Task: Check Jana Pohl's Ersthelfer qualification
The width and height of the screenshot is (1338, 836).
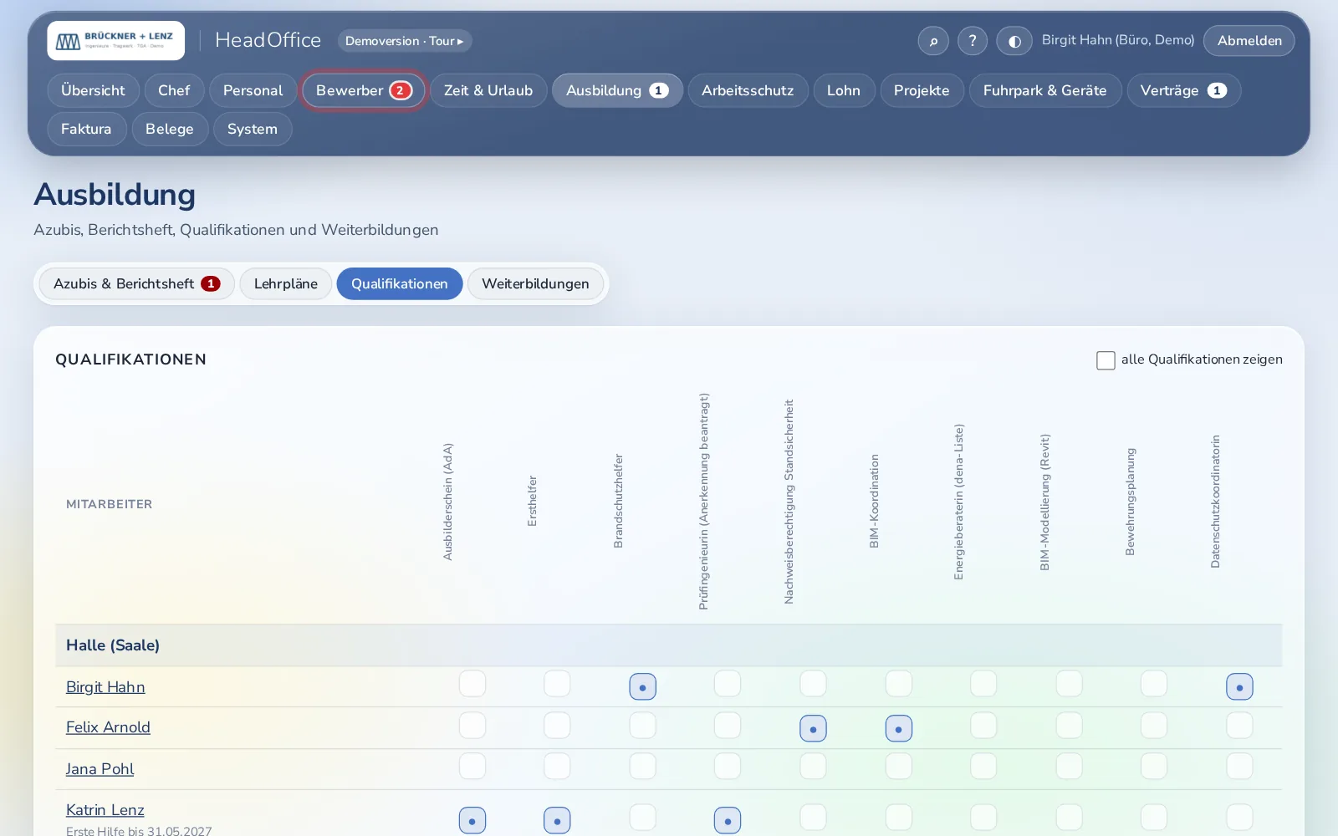Action: (x=557, y=767)
